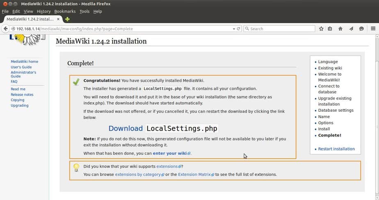The width and height of the screenshot is (379, 200).
Task: Click the Options step text
Action: click(x=326, y=123)
